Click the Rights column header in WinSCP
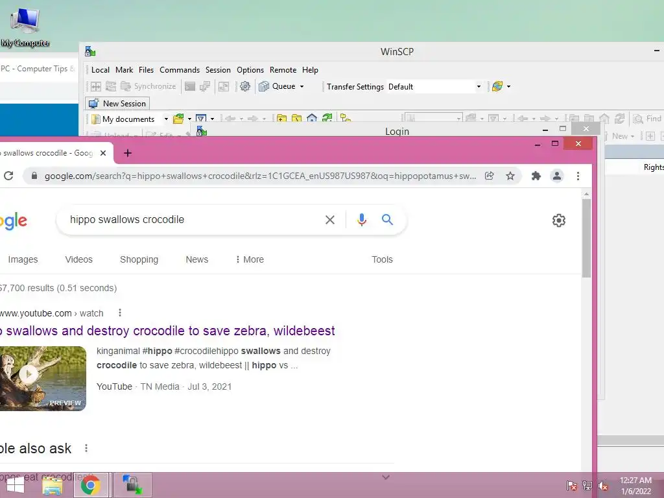664x498 pixels. coord(654,167)
